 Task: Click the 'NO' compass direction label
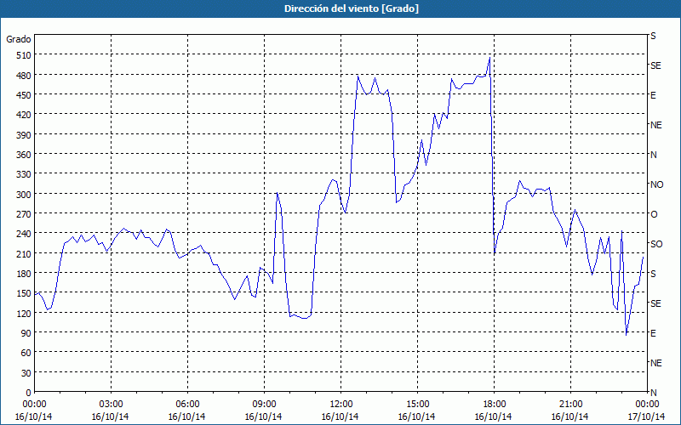[656, 184]
